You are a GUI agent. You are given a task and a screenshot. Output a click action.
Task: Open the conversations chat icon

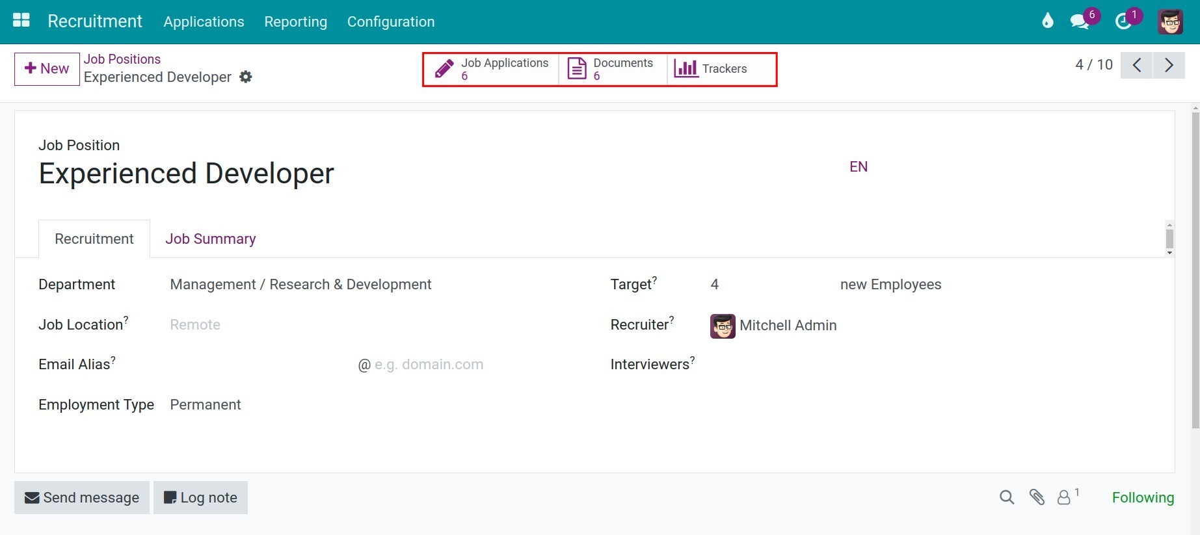point(1080,21)
